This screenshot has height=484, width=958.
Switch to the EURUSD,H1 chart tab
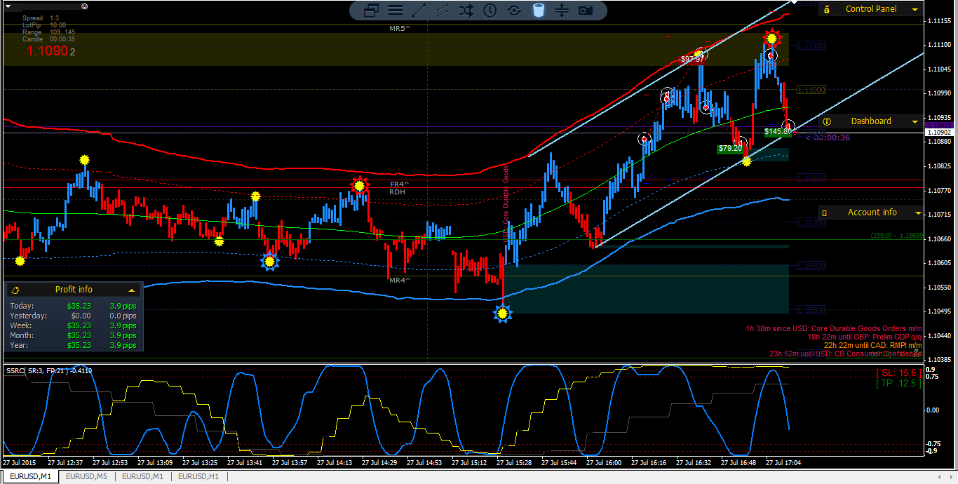tap(198, 477)
